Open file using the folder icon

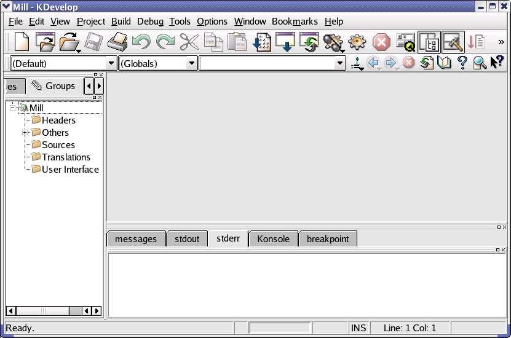[x=69, y=42]
